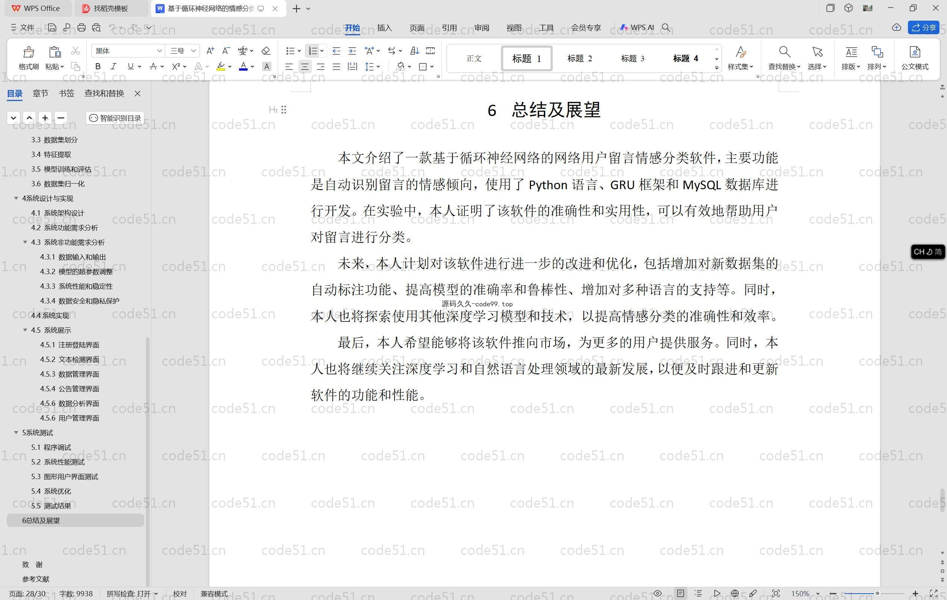
Task: Increase font size with A+ icon
Action: click(x=210, y=51)
